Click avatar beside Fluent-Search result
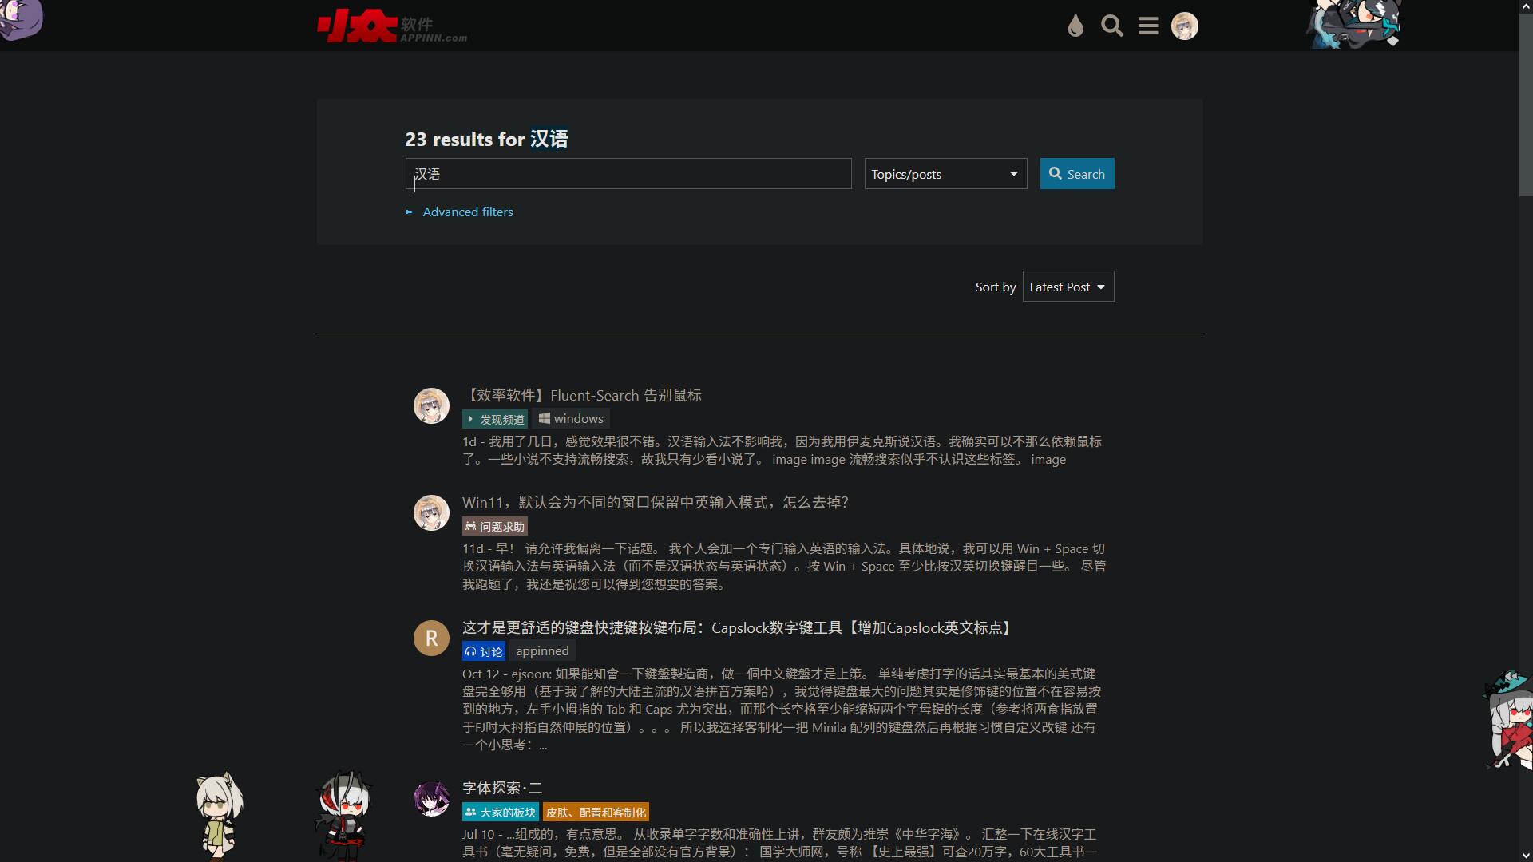 point(431,406)
